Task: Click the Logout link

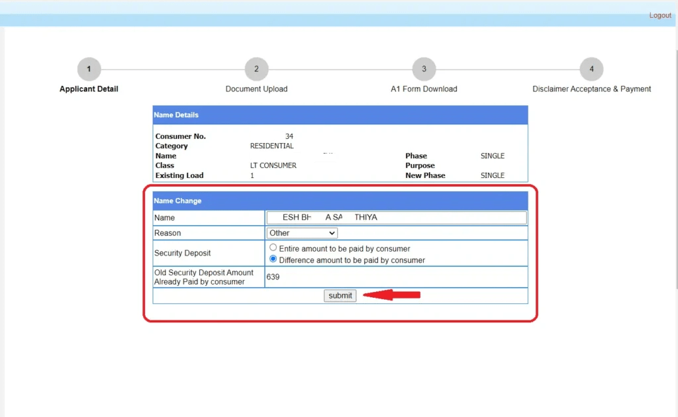Action: 660,15
